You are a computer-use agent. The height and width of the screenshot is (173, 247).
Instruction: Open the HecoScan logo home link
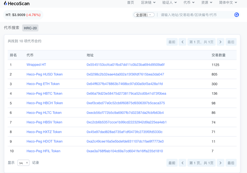[17, 3]
